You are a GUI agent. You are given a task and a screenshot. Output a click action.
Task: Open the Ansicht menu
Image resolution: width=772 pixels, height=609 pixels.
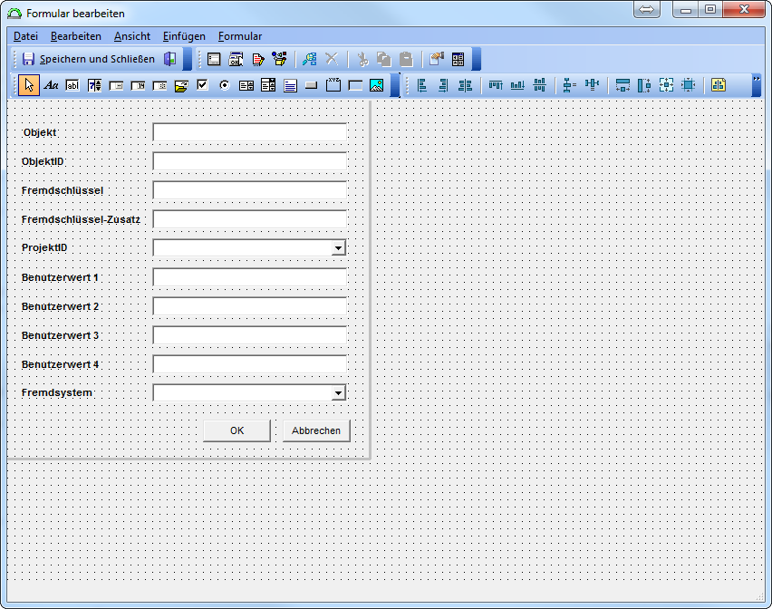(x=132, y=36)
